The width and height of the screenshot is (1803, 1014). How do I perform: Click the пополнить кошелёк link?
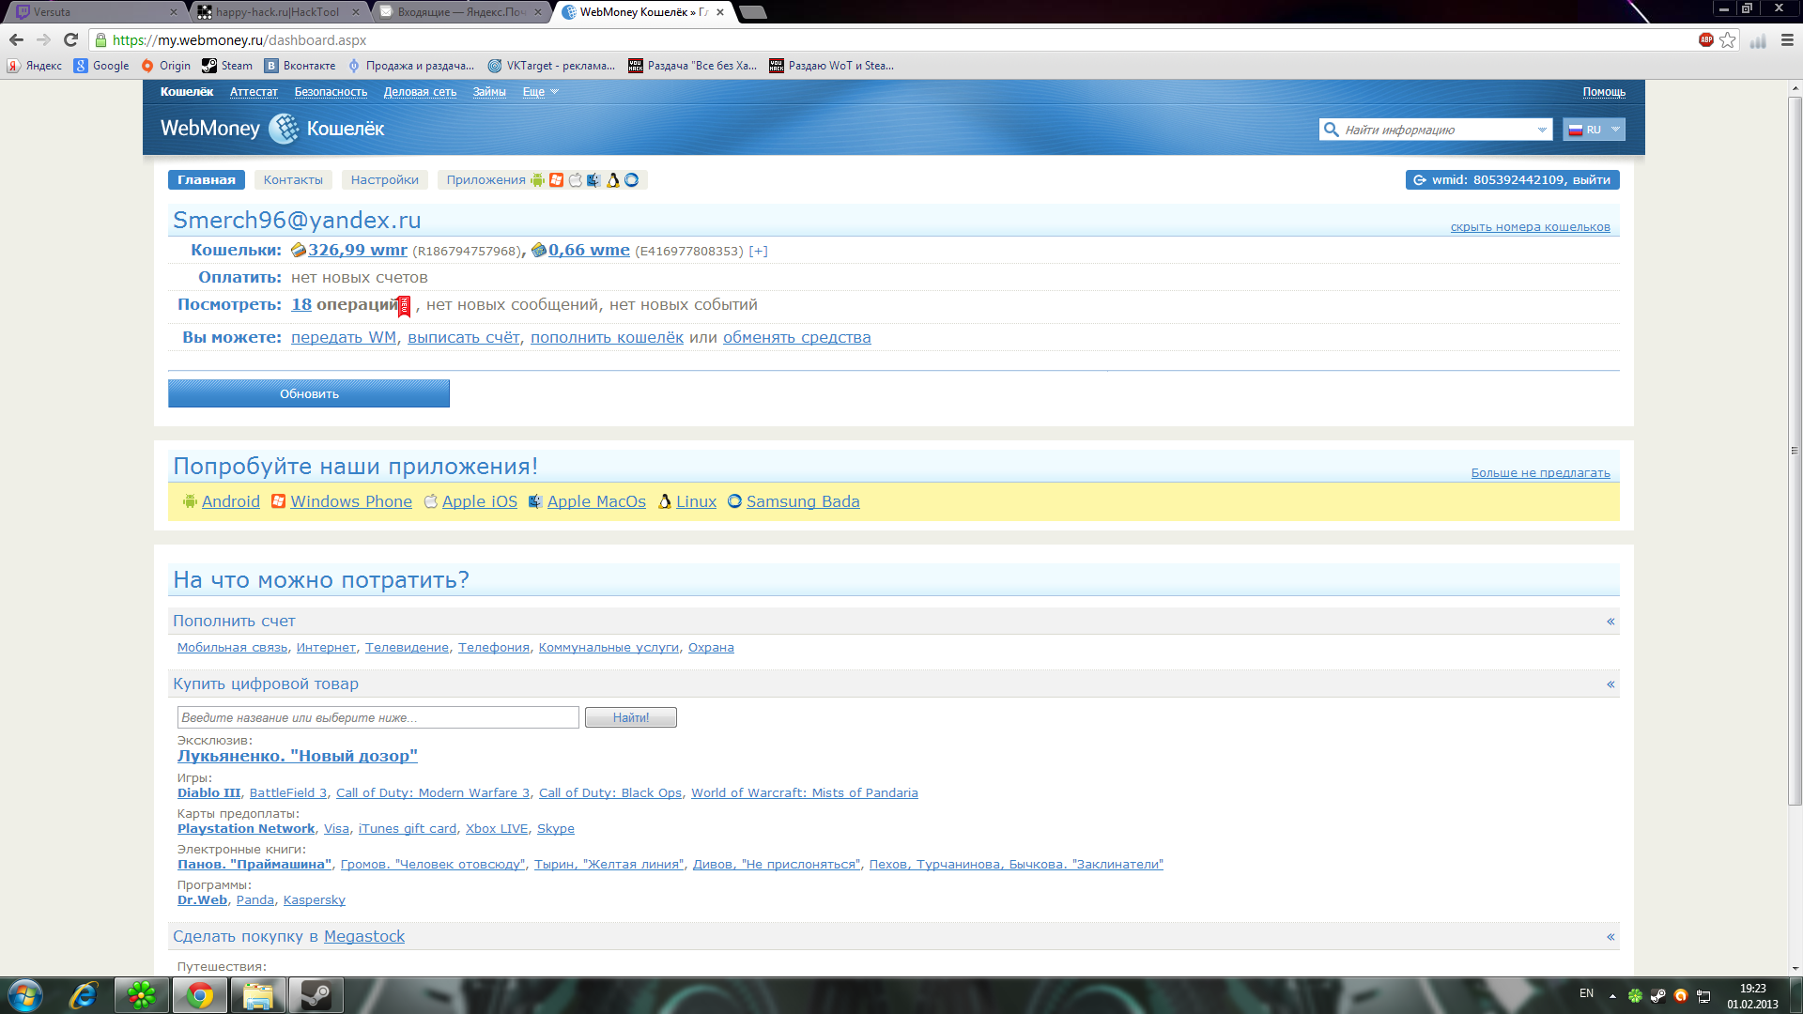[x=607, y=338]
